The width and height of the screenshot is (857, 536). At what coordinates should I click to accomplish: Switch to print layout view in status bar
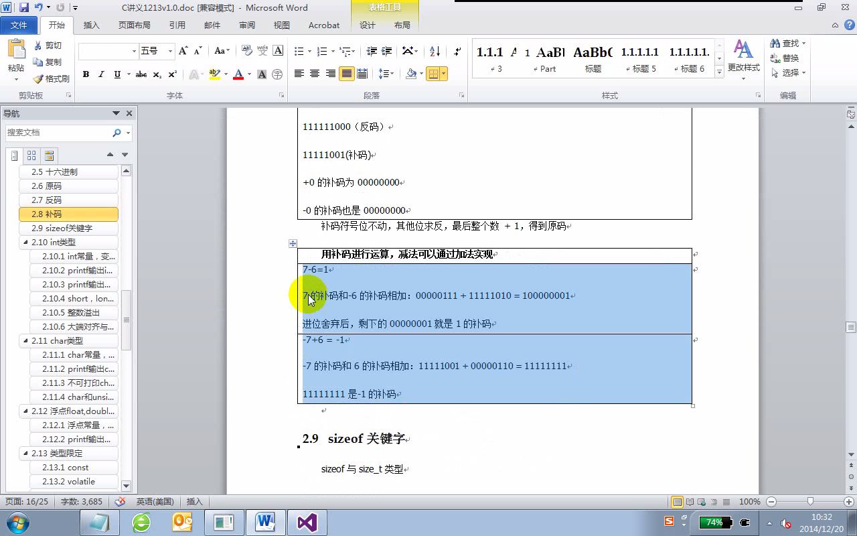(x=678, y=502)
